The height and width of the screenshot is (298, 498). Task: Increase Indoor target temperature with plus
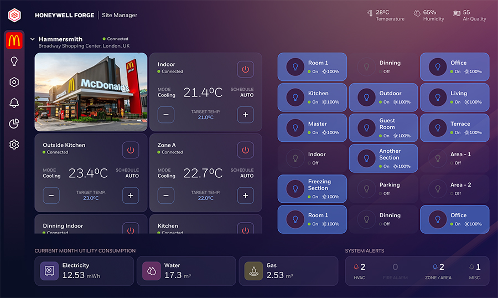246,115
